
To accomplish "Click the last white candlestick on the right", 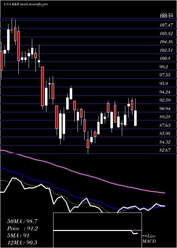I will 136,118.
